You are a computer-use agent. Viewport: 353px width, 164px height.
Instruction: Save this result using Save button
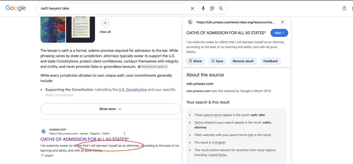tap(217, 61)
